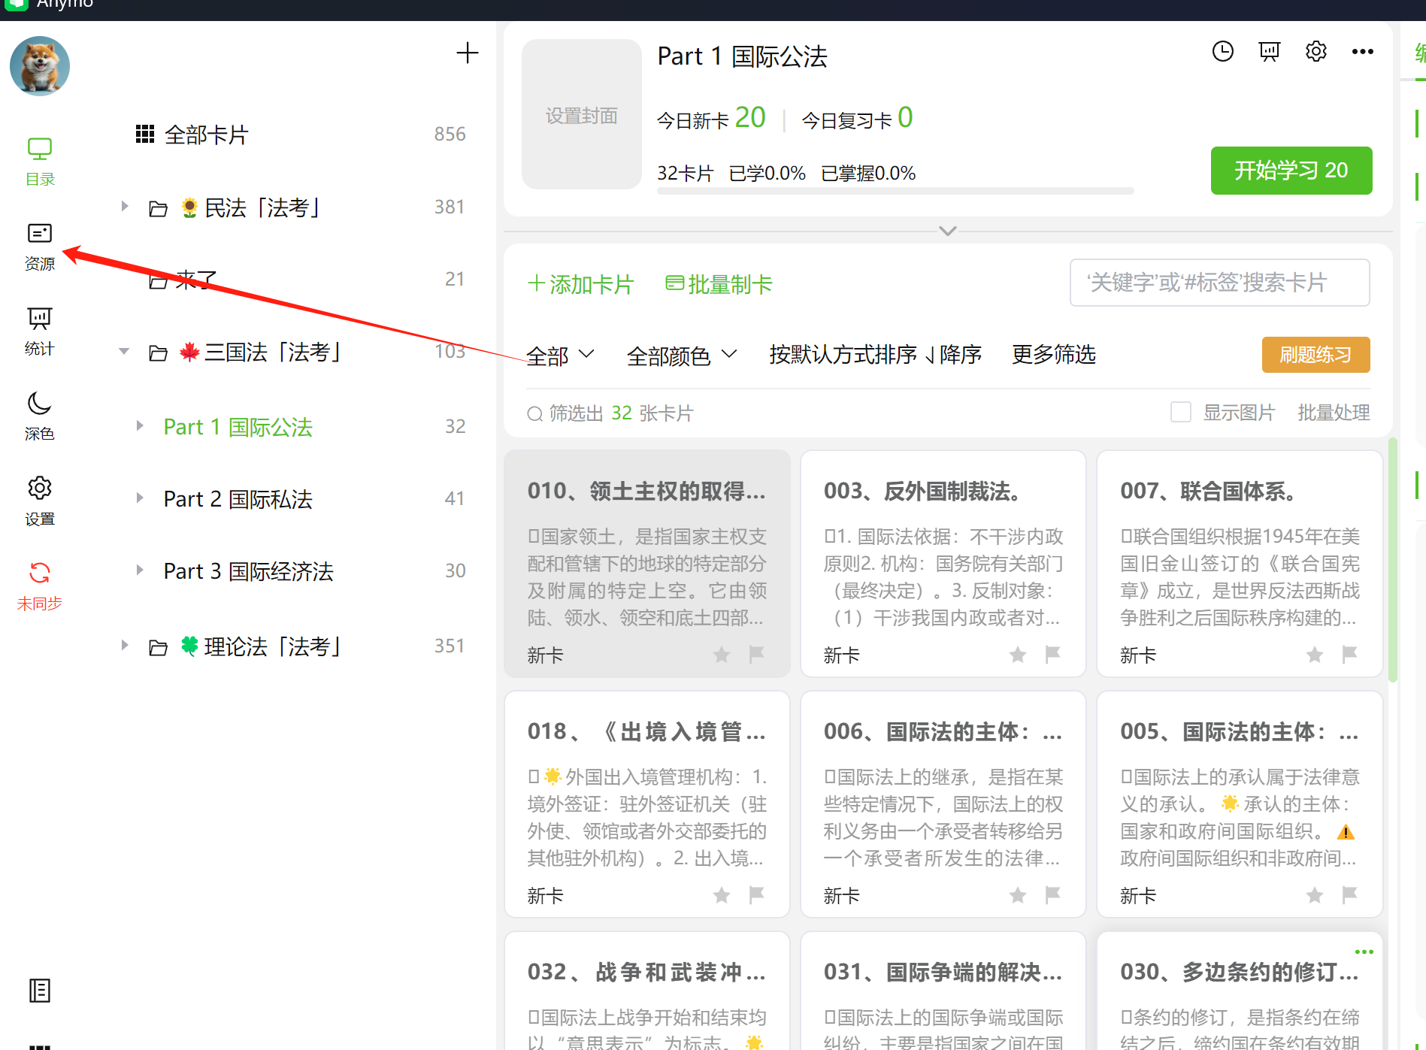Change sort order 按默认方式排序 降序

click(x=876, y=354)
